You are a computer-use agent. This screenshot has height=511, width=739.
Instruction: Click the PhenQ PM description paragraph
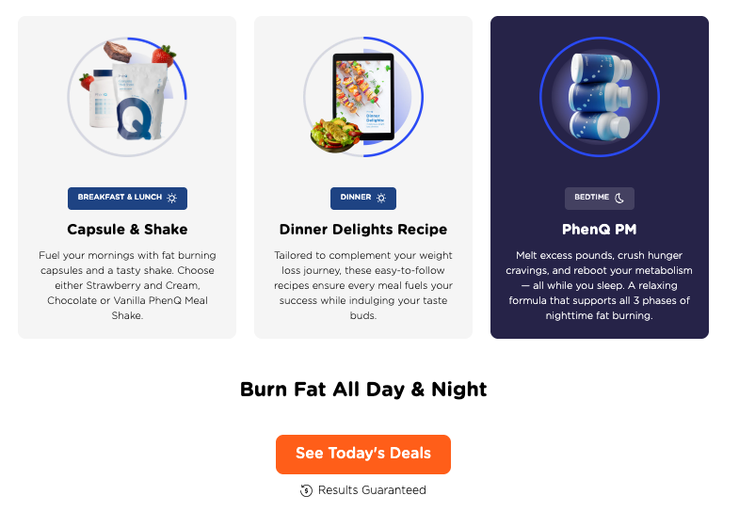pos(600,285)
